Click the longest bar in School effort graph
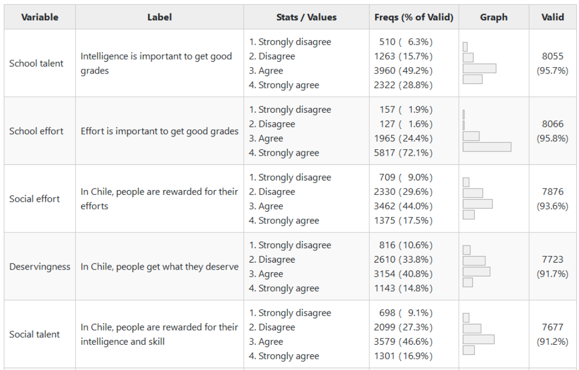The height and width of the screenshot is (370, 579). coord(486,147)
